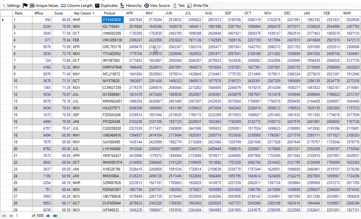Click View Source in the toolbar

coord(157,6)
